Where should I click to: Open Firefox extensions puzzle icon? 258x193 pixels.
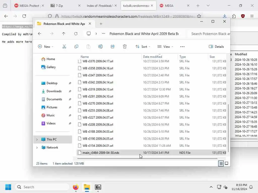(234, 16)
